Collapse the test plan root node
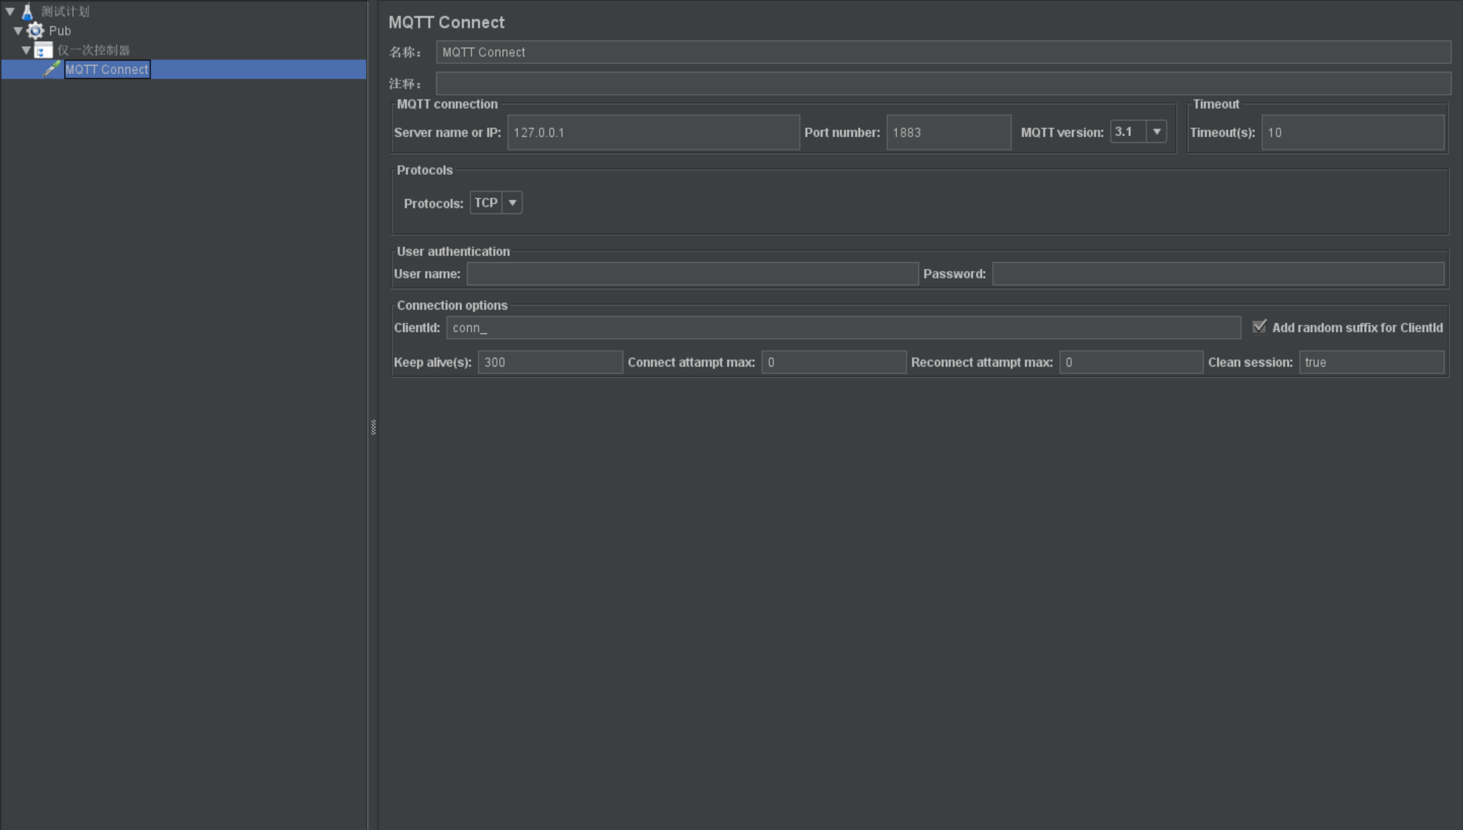The height and width of the screenshot is (830, 1463). pos(10,12)
